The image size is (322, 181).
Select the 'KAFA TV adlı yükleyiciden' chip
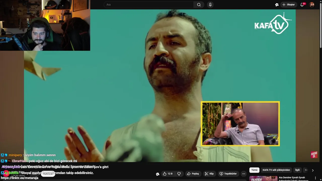(276, 170)
